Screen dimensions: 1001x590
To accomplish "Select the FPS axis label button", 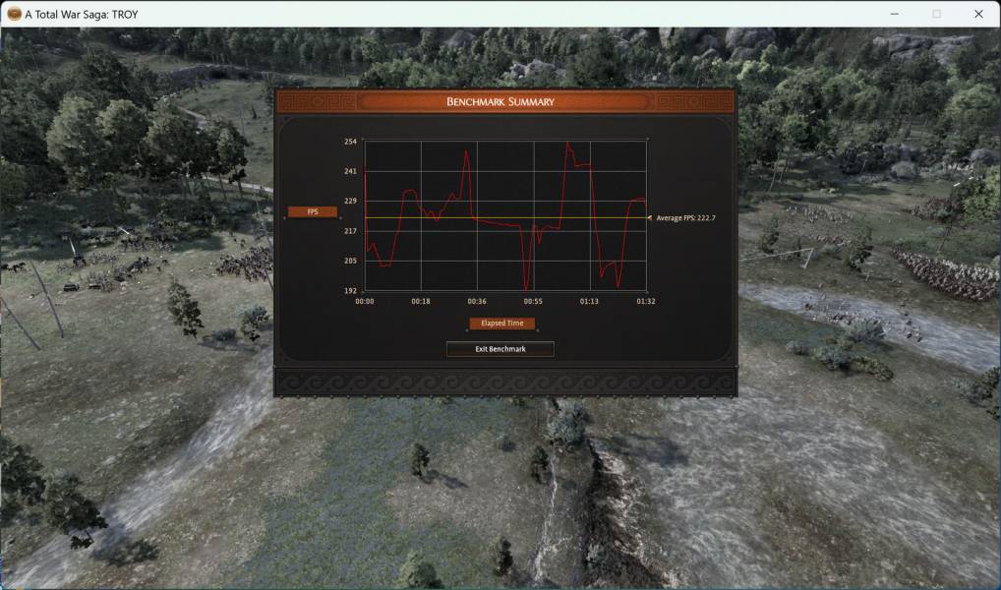I will (312, 212).
